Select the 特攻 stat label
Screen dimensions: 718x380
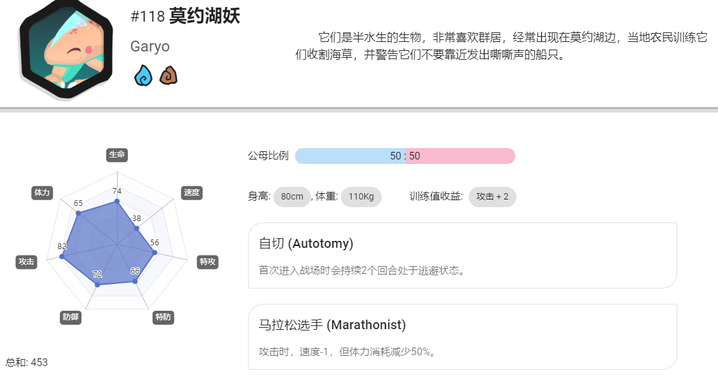[x=207, y=262]
